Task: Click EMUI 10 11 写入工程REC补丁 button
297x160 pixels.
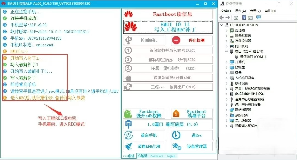Action: coord(168,27)
